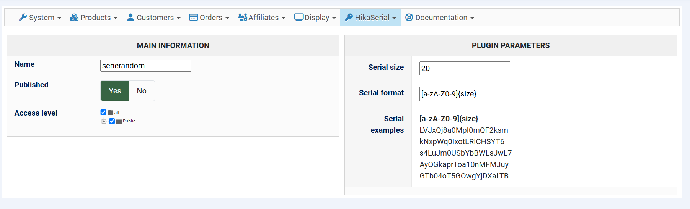Screen dimensions: 690x209
Task: Uncheck the Public access level checkbox
Action: (x=112, y=121)
